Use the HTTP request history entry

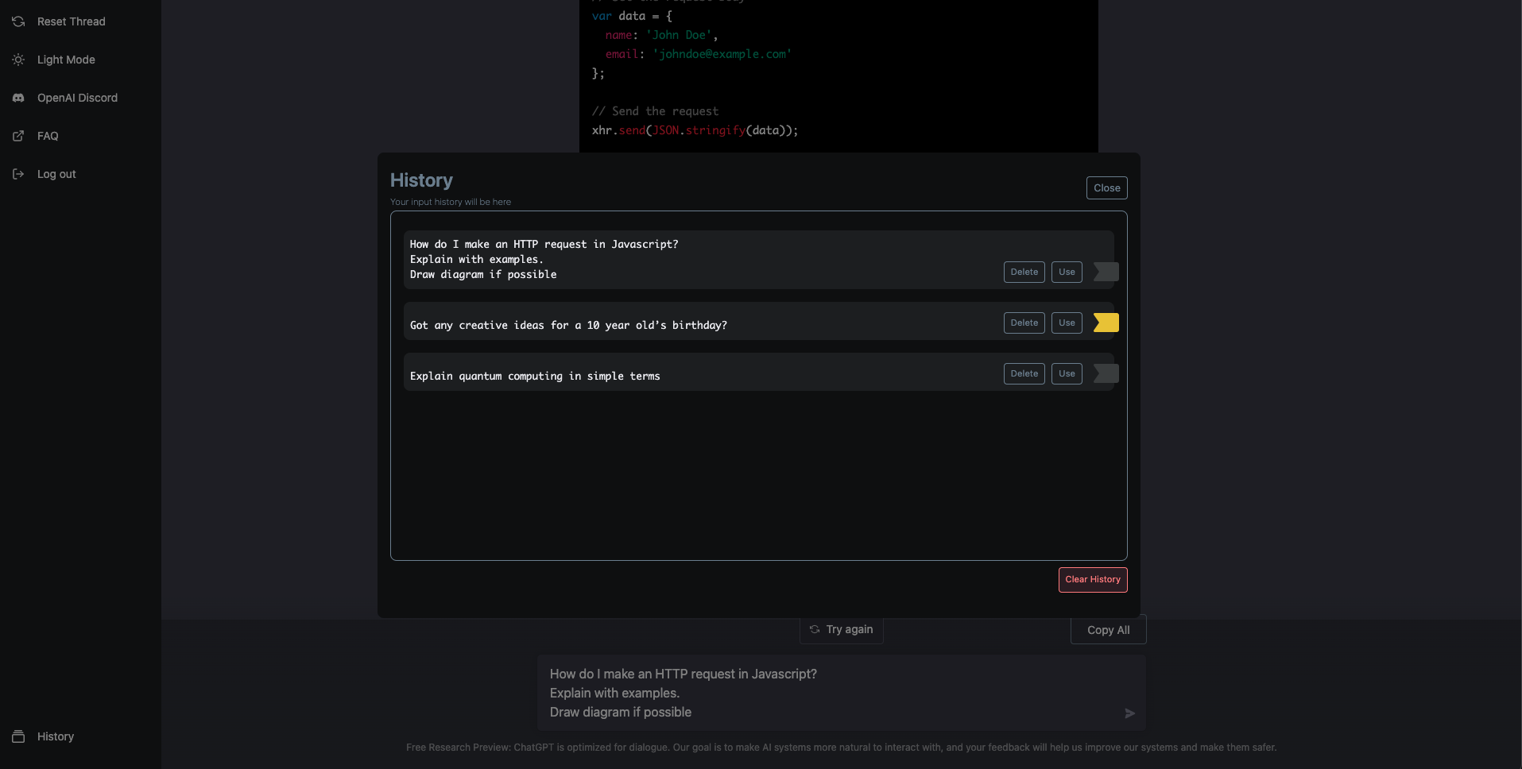[x=1067, y=272]
